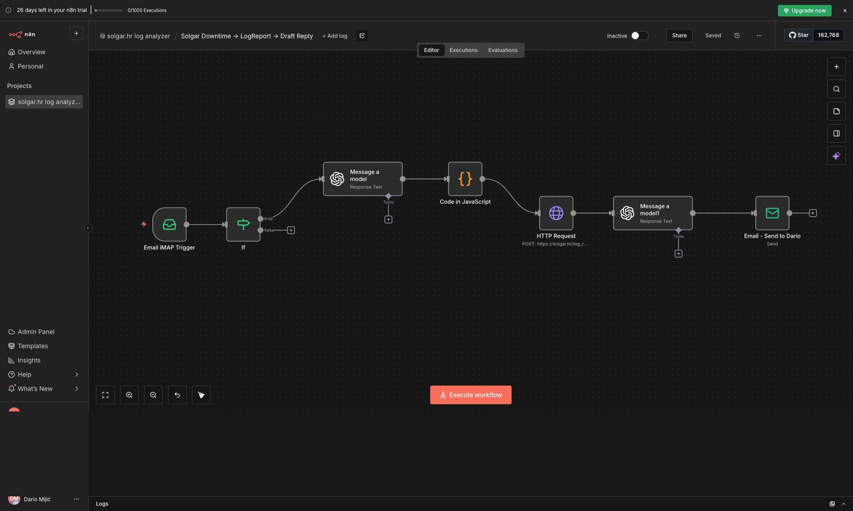Viewport: 853px width, 511px height.
Task: Click the Execute workflow button
Action: (x=470, y=395)
